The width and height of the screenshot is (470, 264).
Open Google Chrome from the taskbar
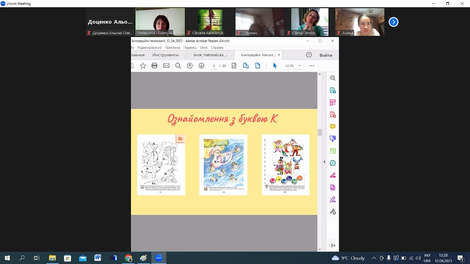point(129,258)
